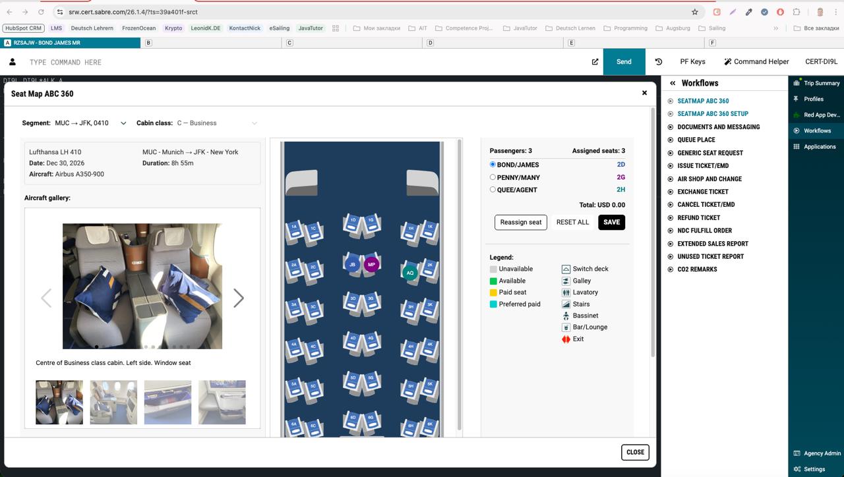Click the SAVE button
This screenshot has height=477, width=844.
[611, 222]
